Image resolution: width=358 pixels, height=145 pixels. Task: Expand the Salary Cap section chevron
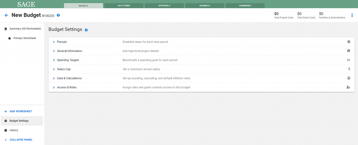(x=54, y=69)
